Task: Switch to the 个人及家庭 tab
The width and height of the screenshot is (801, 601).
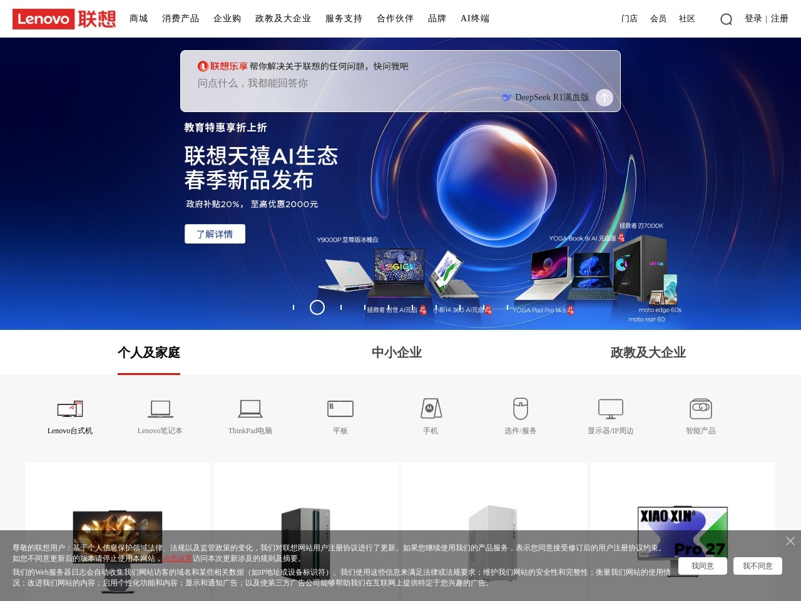Action: click(149, 353)
